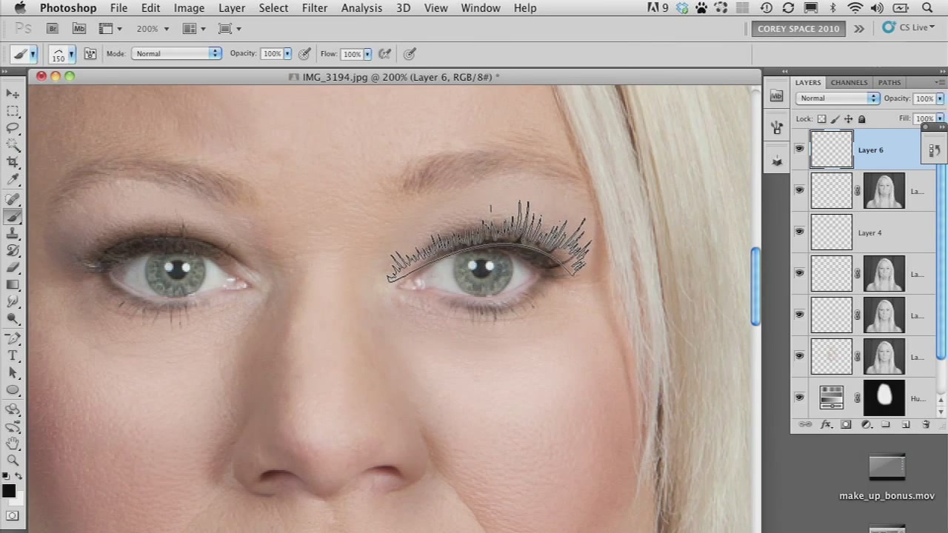Open the brush Mode dropdown
This screenshot has height=533, width=948.
coord(176,53)
